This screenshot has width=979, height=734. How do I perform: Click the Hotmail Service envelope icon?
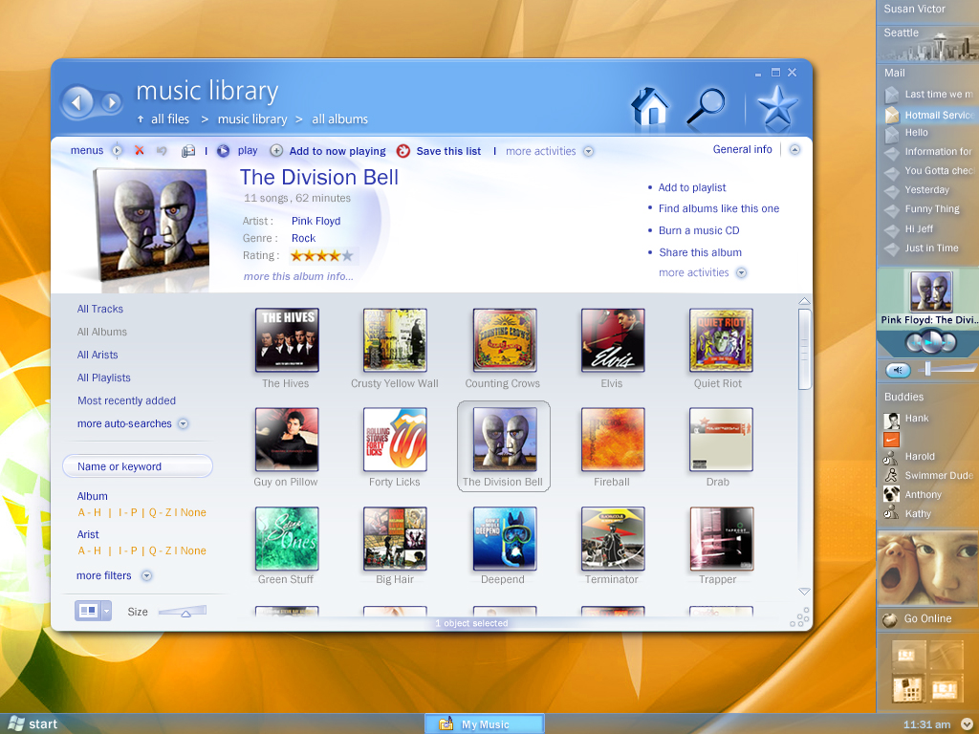click(x=892, y=115)
